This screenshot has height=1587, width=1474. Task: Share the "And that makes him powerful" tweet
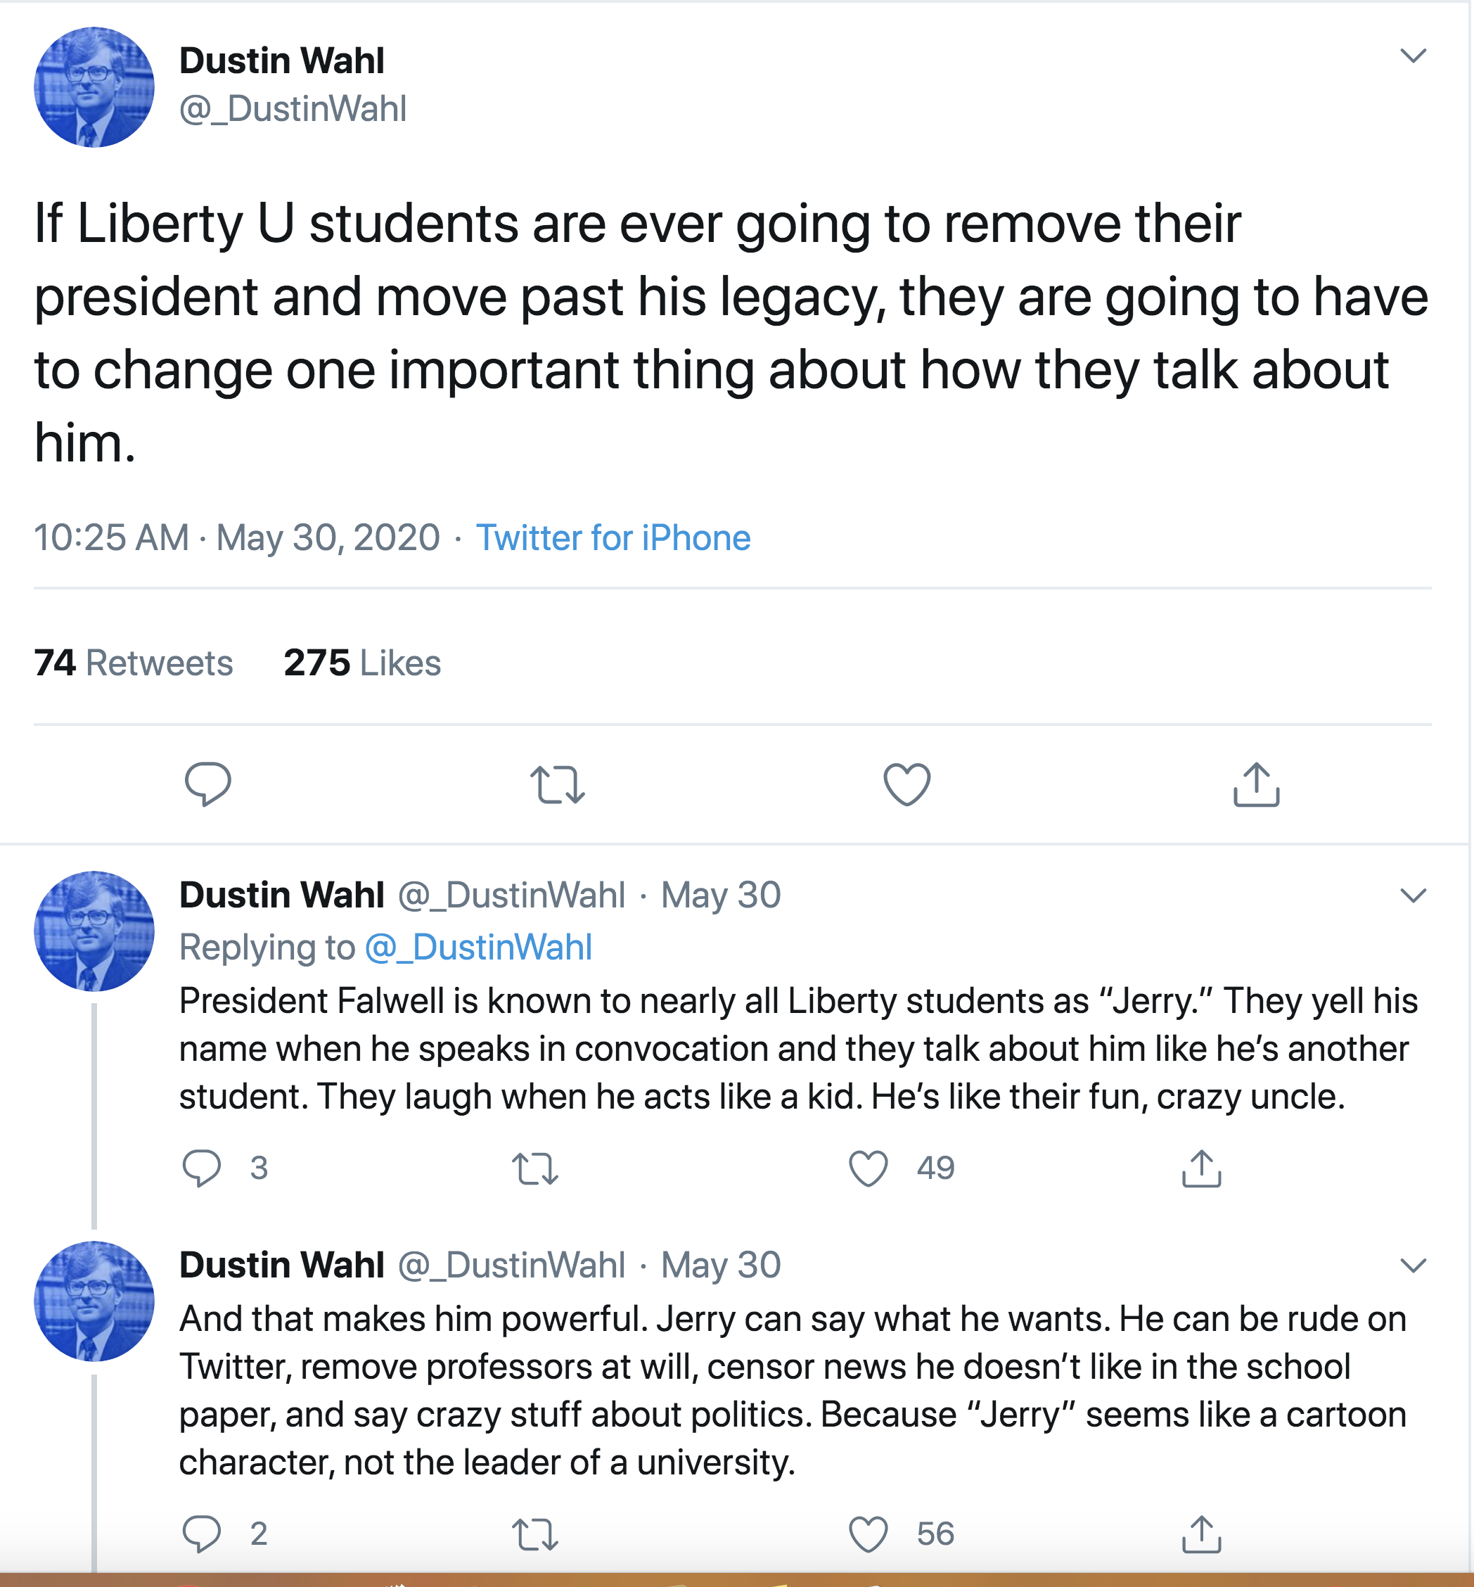[x=1201, y=1534]
